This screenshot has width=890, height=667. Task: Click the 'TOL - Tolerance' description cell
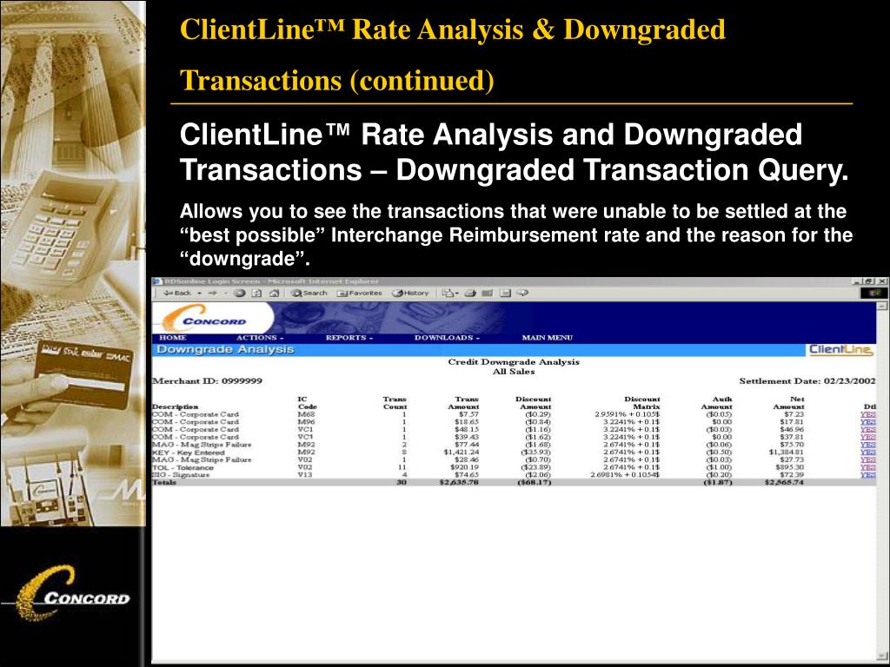183,467
